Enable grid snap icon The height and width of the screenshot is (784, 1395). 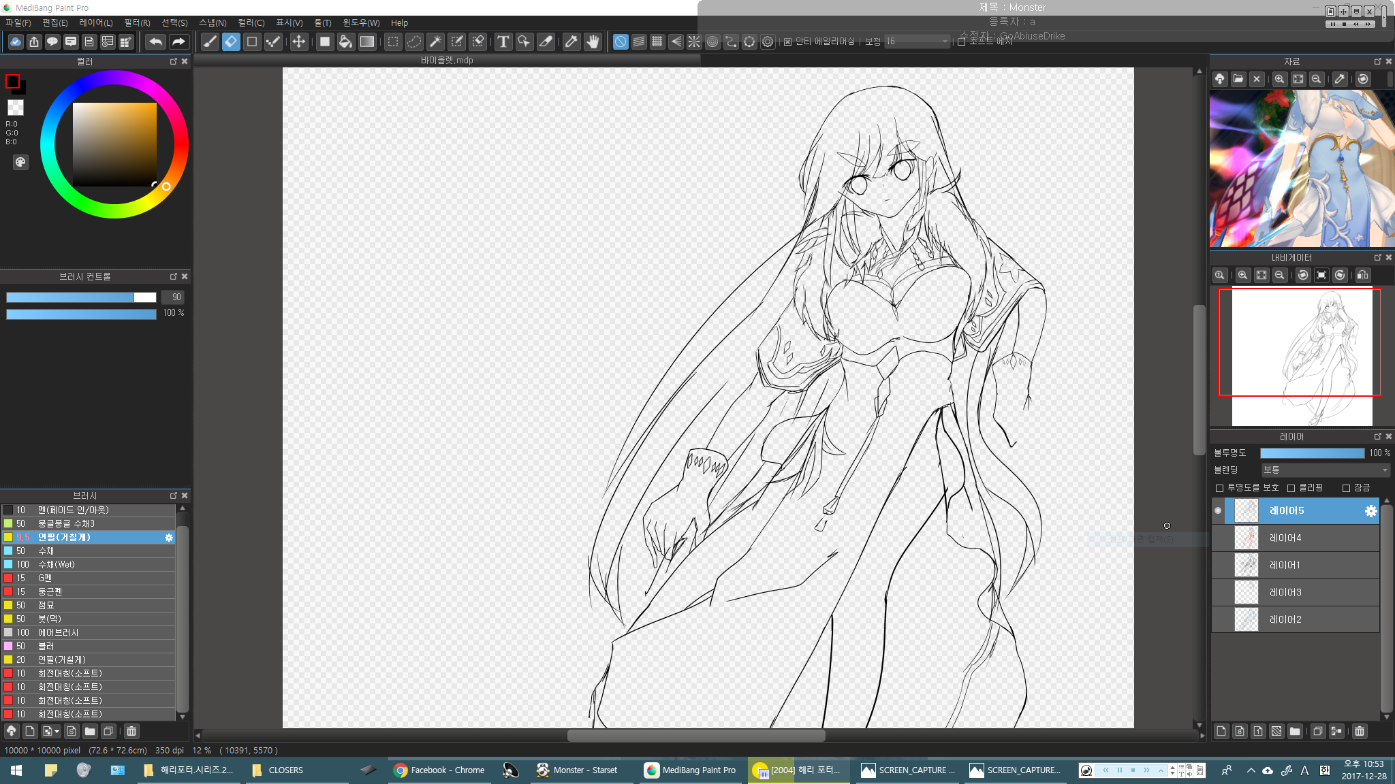point(657,42)
